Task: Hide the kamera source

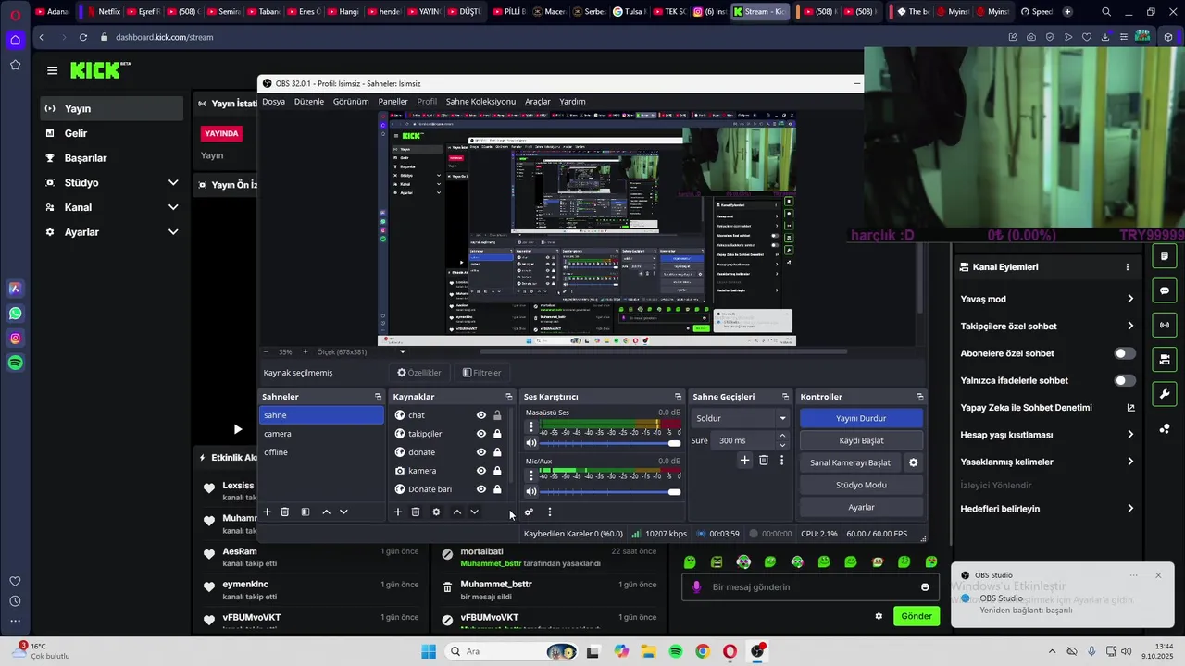Action: (481, 471)
